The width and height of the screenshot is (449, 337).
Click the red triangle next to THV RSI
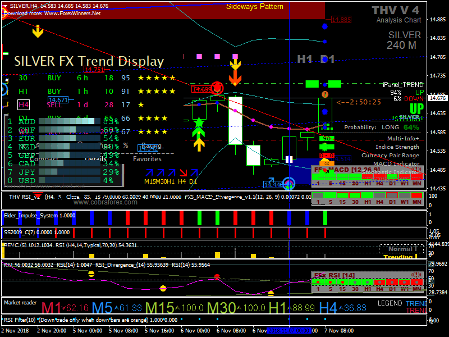[x=38, y=196]
